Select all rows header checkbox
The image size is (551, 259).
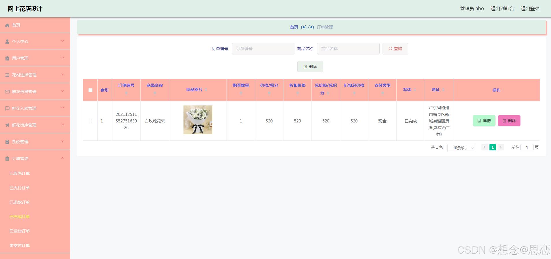[90, 90]
